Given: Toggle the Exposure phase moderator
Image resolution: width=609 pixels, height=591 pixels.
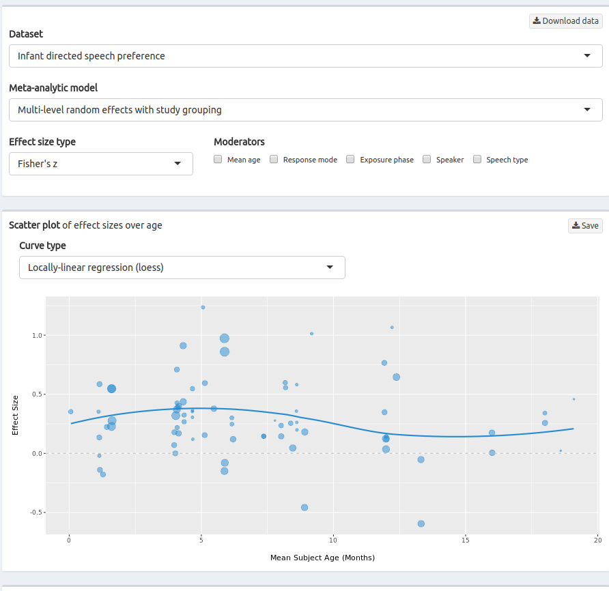Looking at the screenshot, I should [350, 159].
